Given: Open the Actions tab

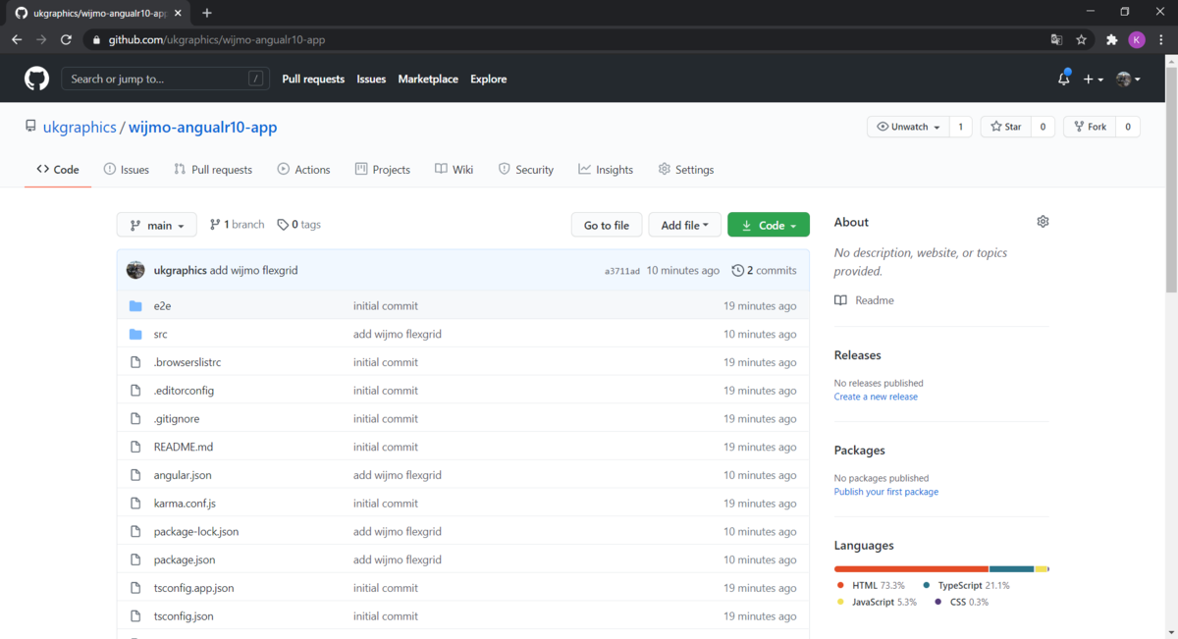Looking at the screenshot, I should coord(304,170).
